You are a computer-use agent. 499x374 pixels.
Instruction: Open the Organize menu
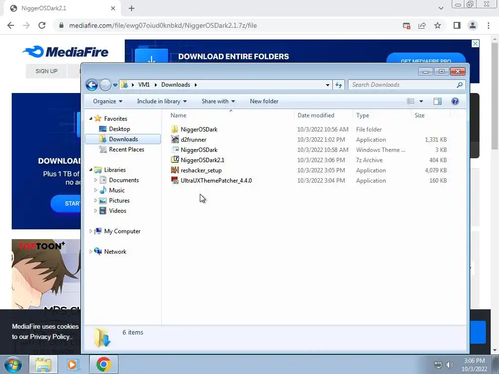coord(108,101)
